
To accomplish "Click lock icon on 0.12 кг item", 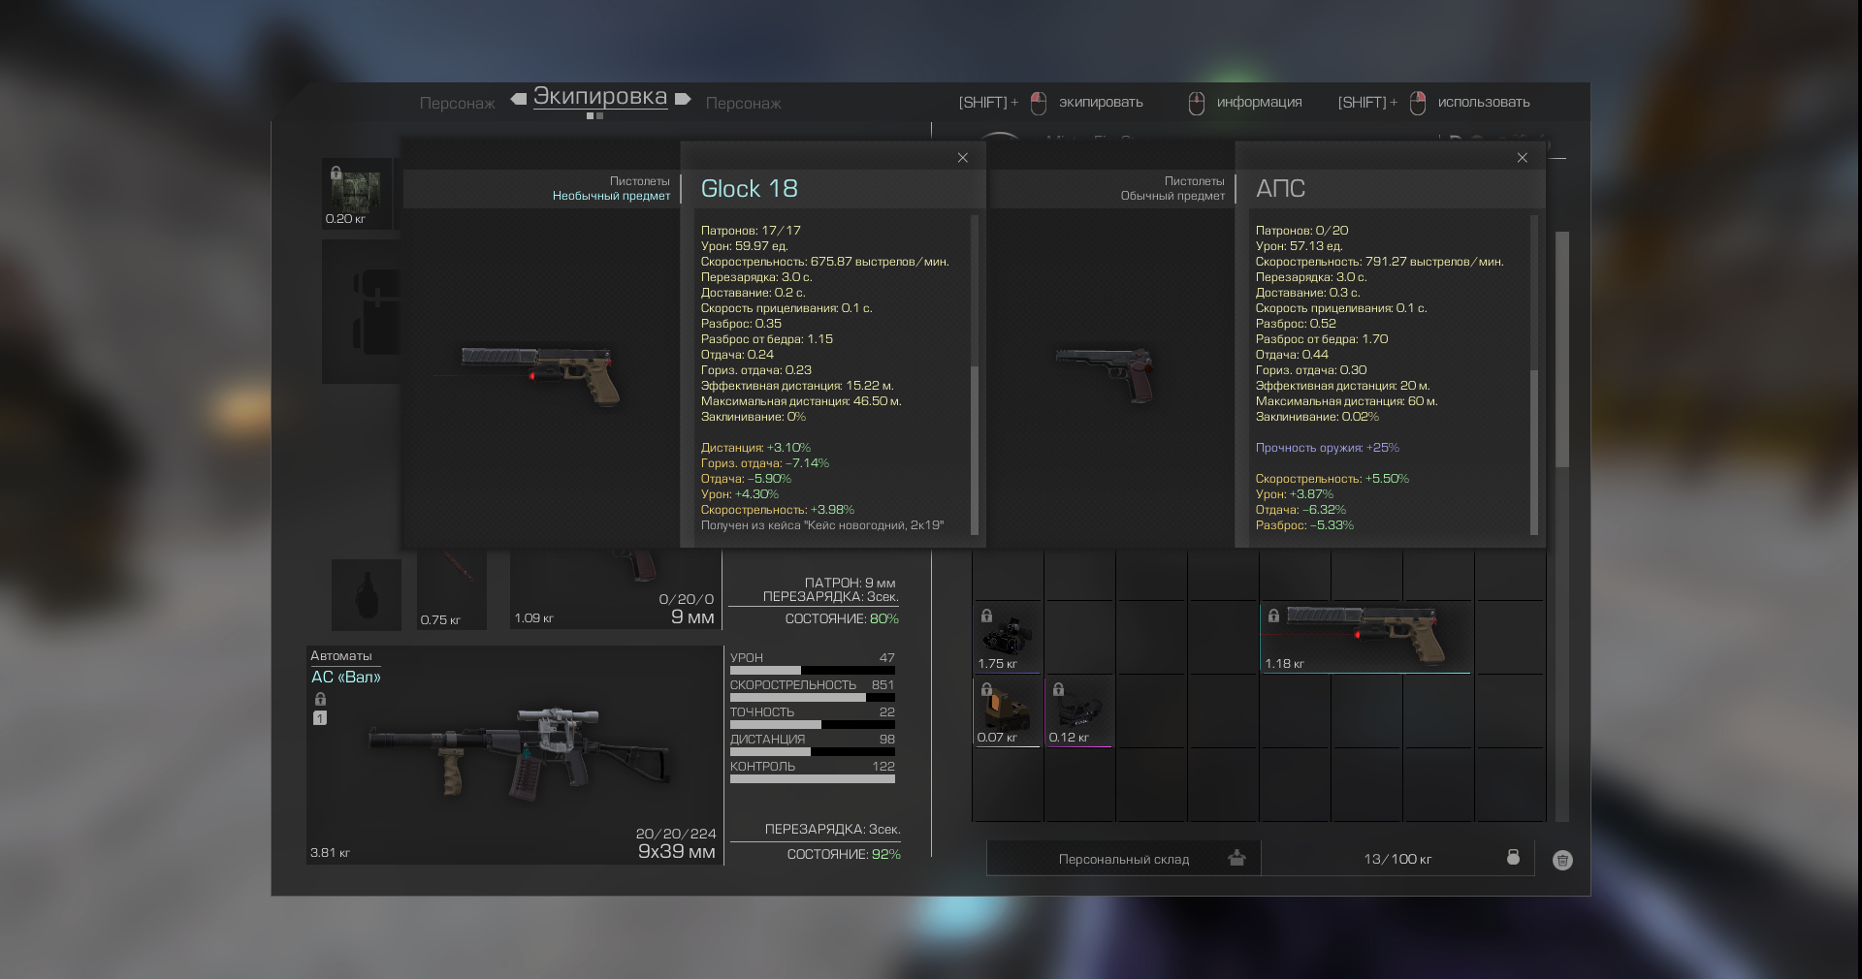I will coord(1058,689).
